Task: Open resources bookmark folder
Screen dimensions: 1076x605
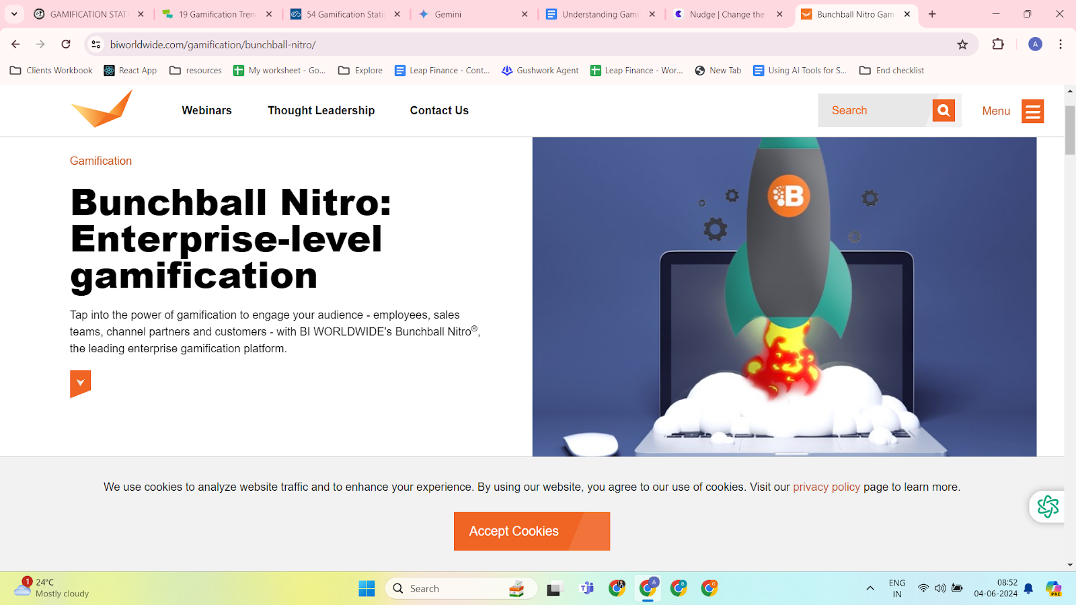Action: (x=196, y=70)
